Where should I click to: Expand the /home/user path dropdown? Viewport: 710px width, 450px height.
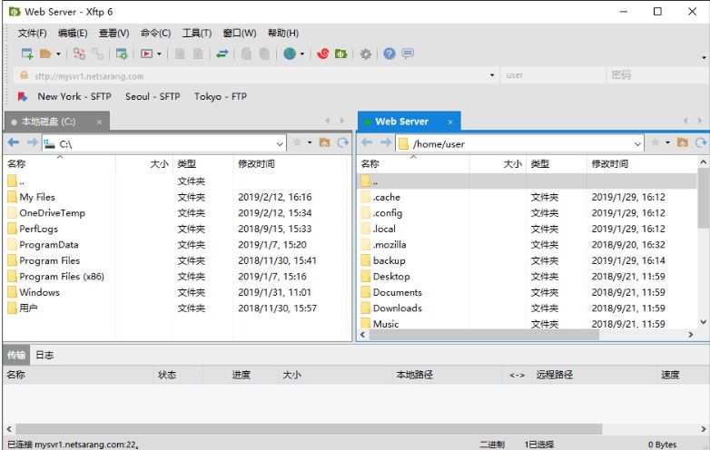pos(637,144)
